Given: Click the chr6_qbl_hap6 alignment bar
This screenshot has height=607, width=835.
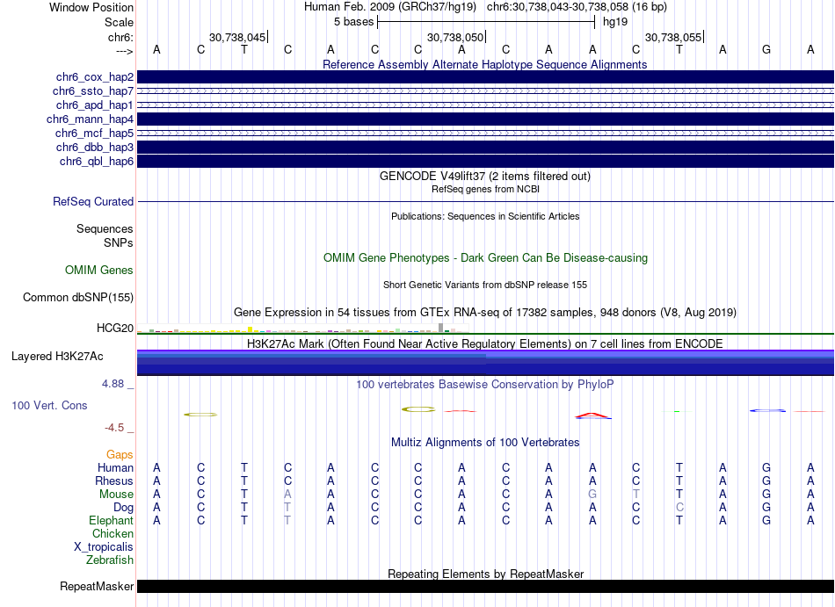Looking at the screenshot, I should [486, 161].
